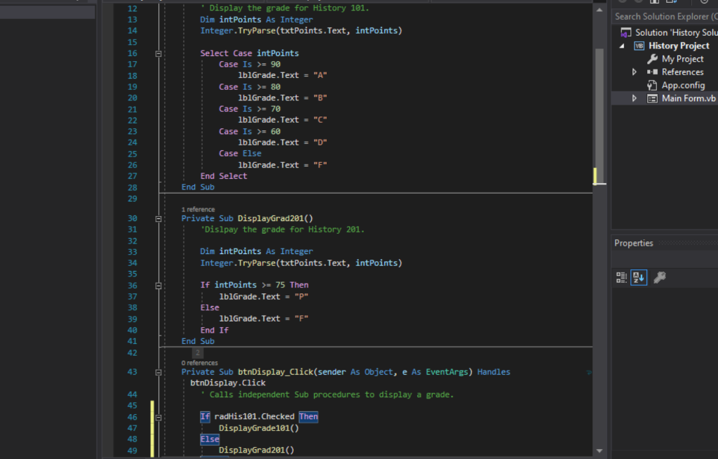Viewport: 718px width, 459px height.
Task: Open Property Pages with the wrench icon
Action: pos(659,277)
